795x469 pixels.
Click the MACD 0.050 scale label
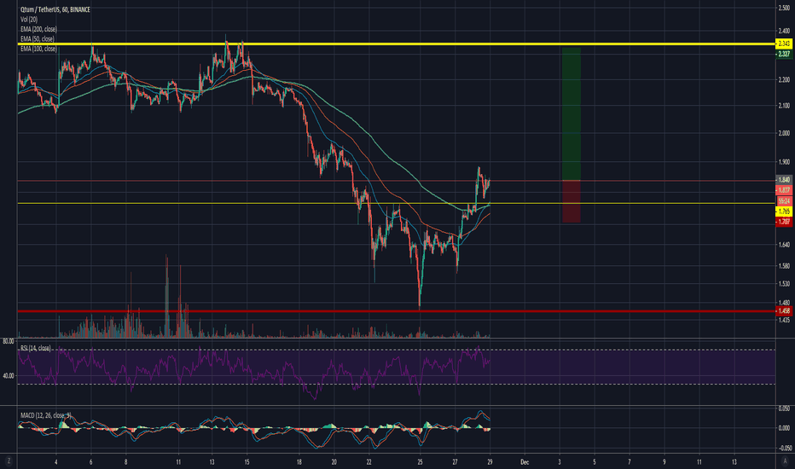784,408
